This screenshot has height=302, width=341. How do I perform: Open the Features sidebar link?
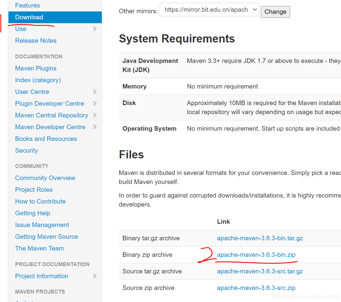point(27,5)
